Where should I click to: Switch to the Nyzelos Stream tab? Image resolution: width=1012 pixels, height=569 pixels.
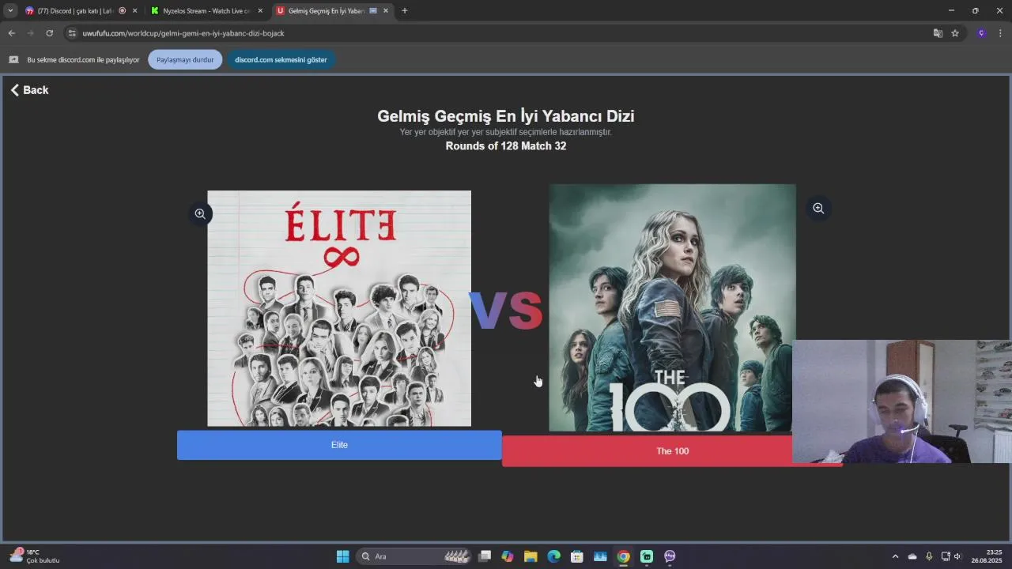coord(206,11)
